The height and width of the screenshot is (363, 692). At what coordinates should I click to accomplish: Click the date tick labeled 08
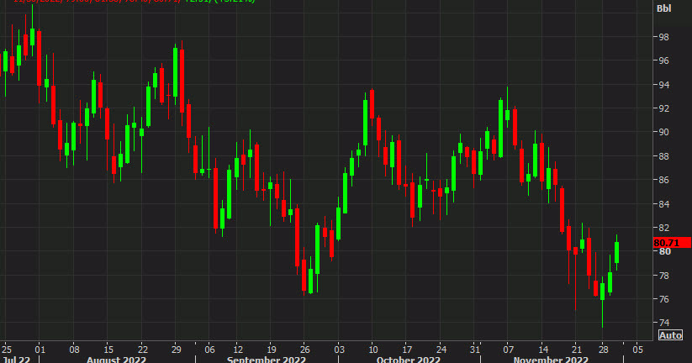click(x=74, y=350)
